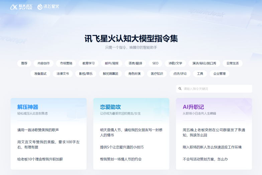Choose the 角色扮演 category
Screen dimensions: 262x175
134,73
